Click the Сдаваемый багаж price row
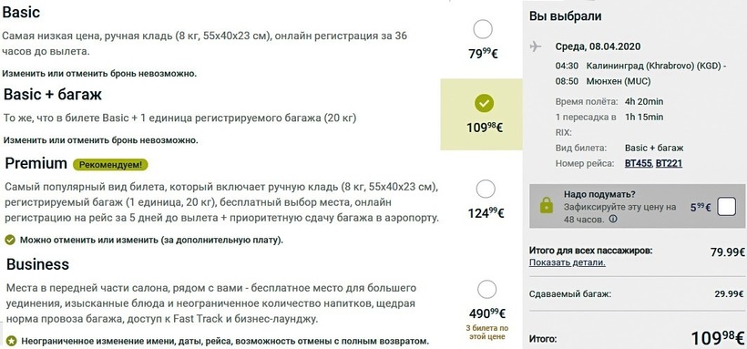Image resolution: width=747 pixels, height=349 pixels. [x=637, y=294]
